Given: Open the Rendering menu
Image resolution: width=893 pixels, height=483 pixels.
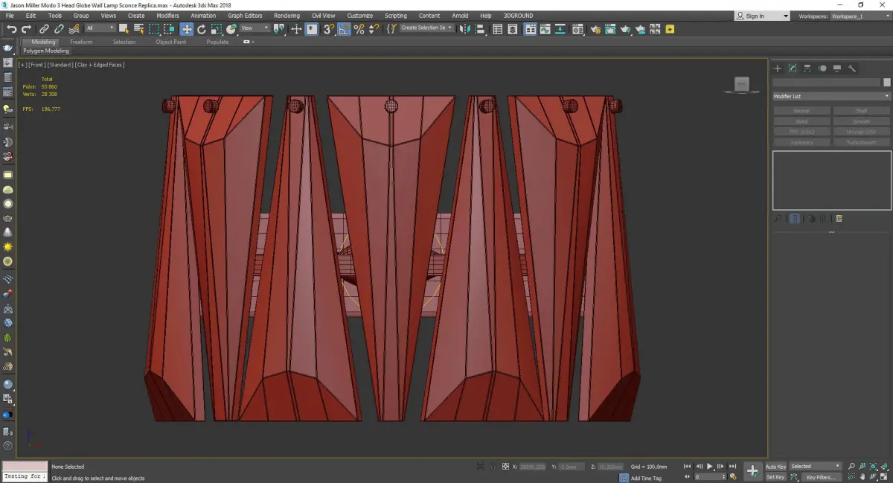Looking at the screenshot, I should tap(287, 16).
